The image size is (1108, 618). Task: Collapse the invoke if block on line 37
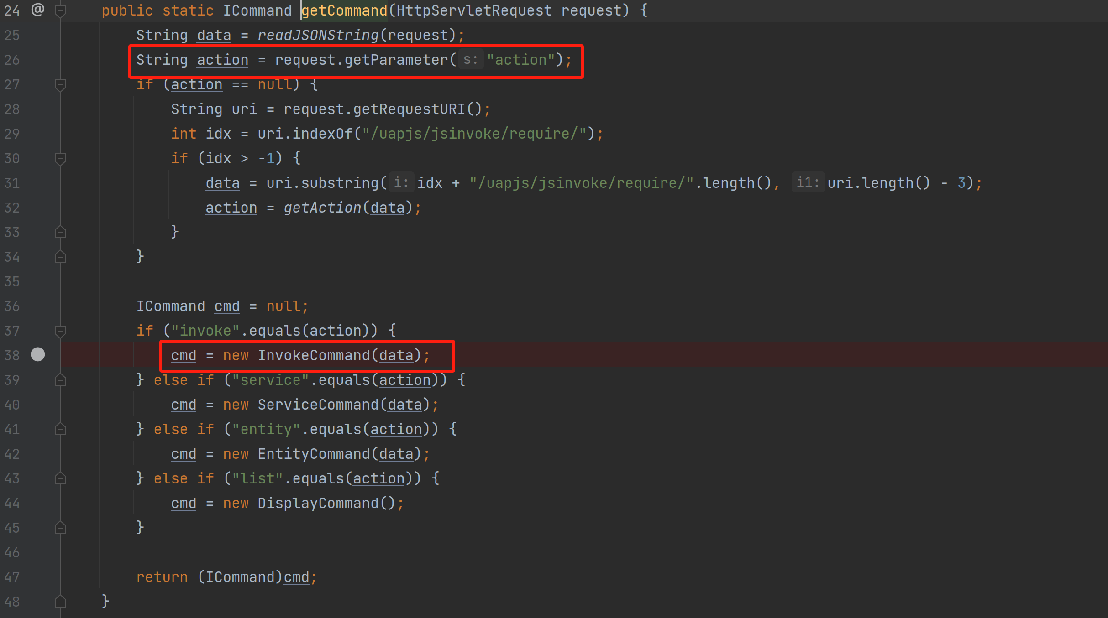tap(60, 331)
